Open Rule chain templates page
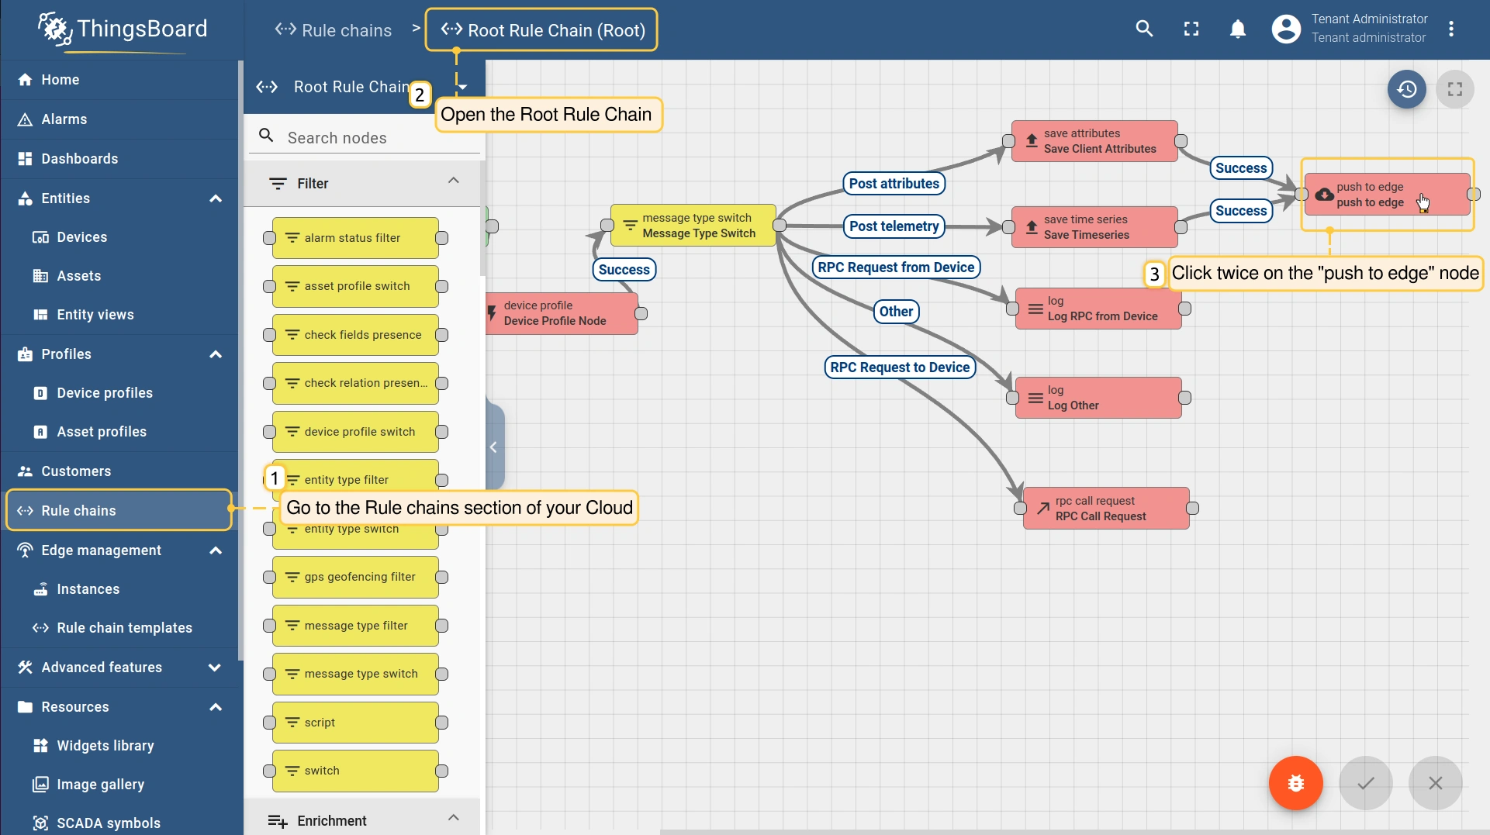1490x835 pixels. [x=124, y=628]
